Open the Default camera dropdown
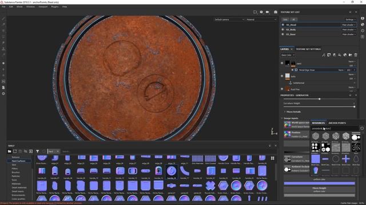 point(229,19)
